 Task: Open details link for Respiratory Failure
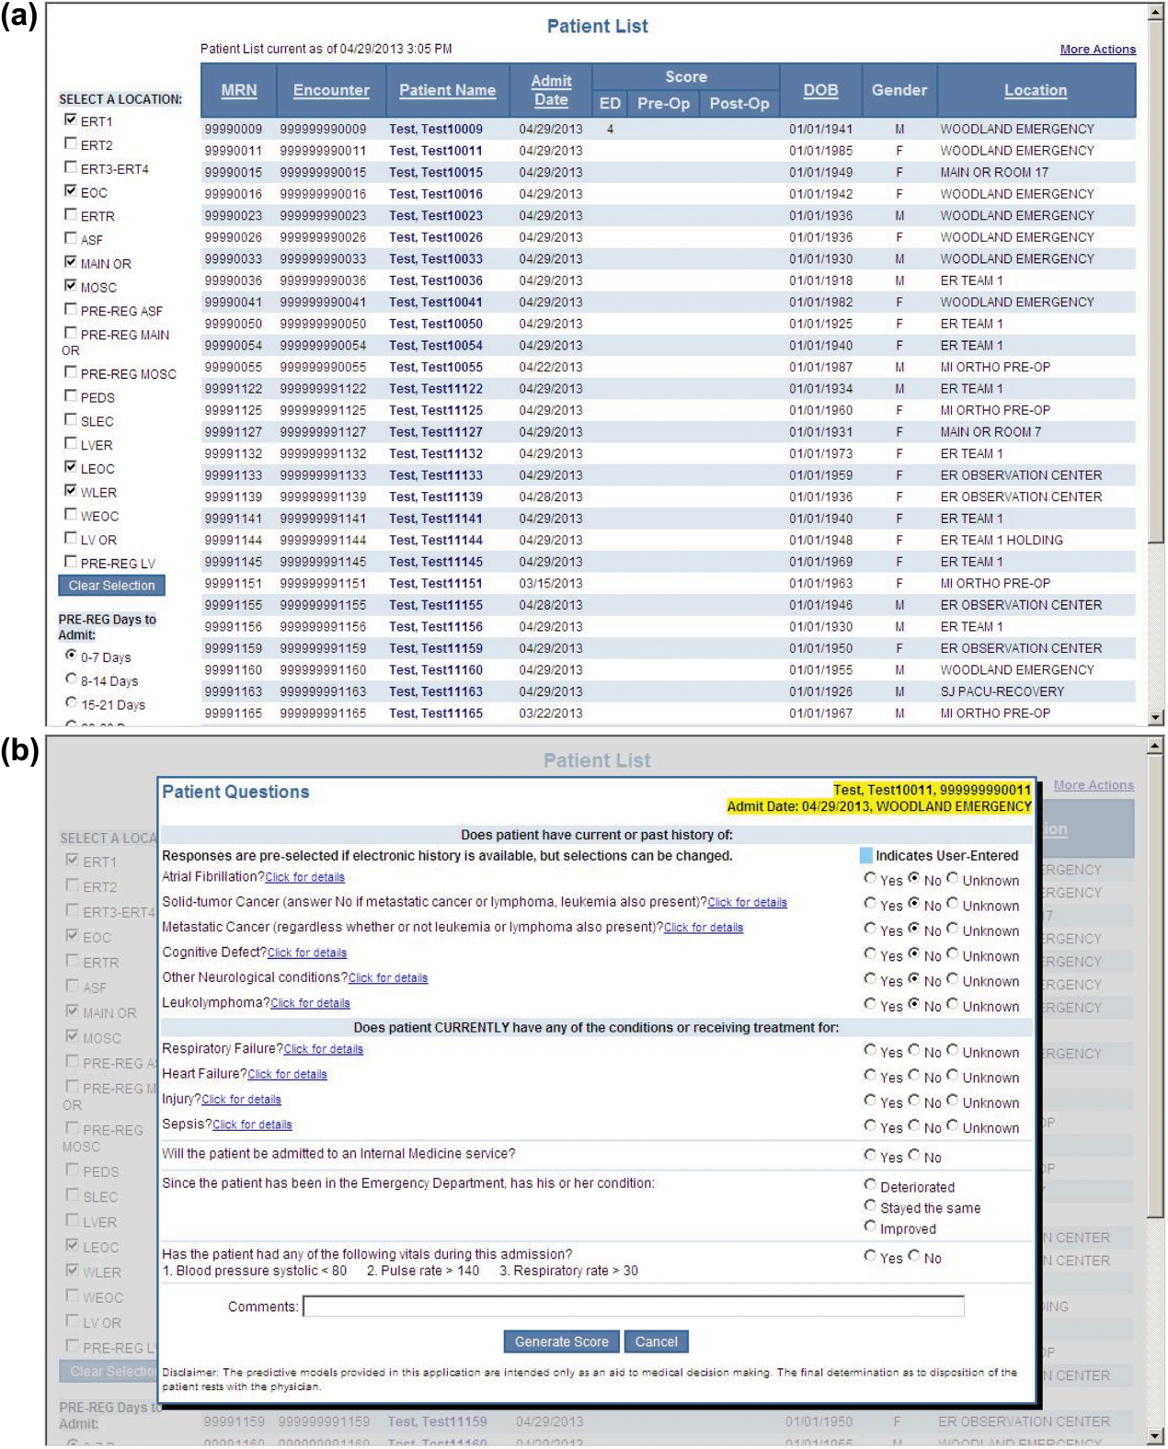click(324, 1049)
